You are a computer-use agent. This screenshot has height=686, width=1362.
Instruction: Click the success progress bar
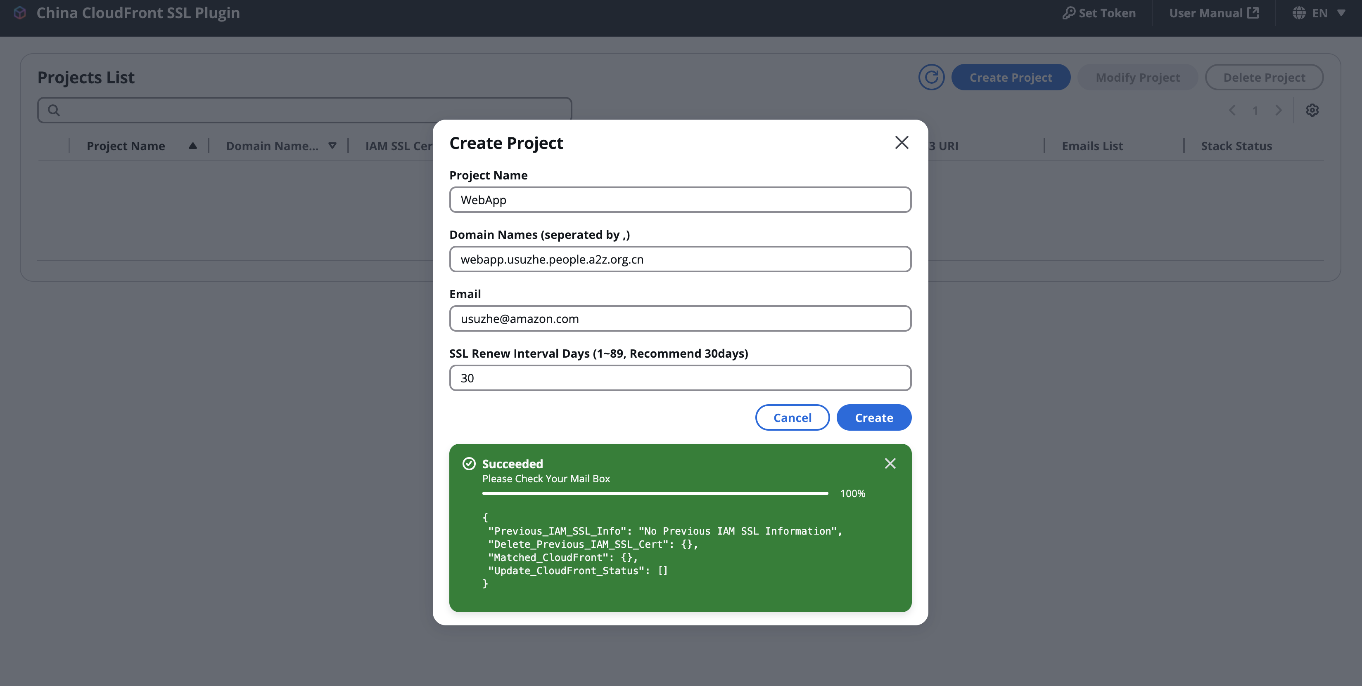pos(655,493)
